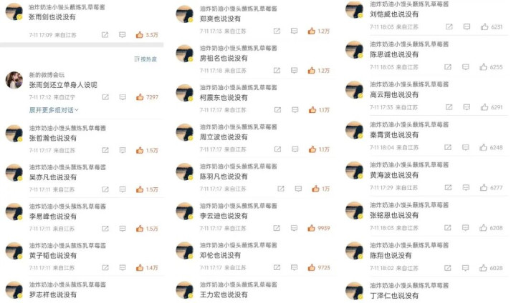Open avatar beside 柯震东也说没有
The image size is (516, 303).
[x=185, y=93]
